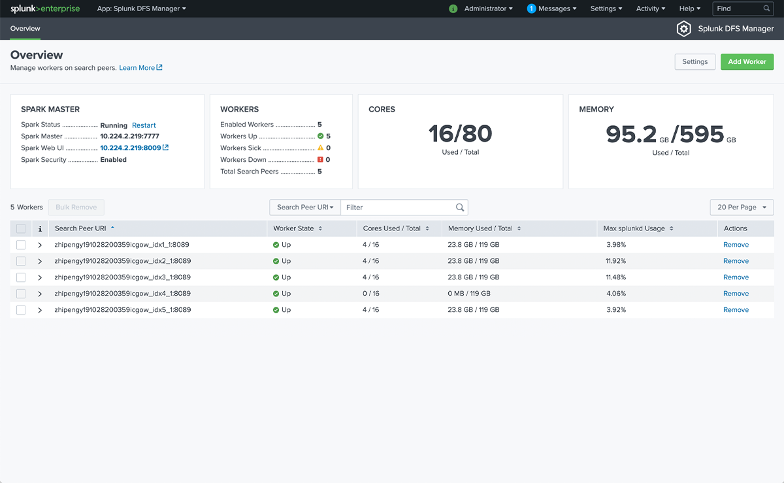
Task: Click the Splunk DFS Manager title text
Action: pyautogui.click(x=736, y=29)
